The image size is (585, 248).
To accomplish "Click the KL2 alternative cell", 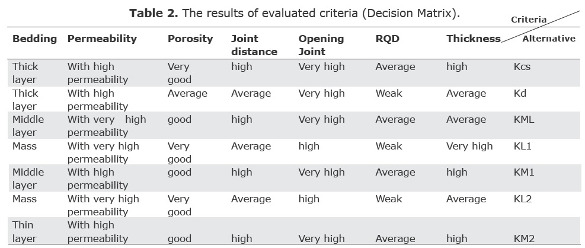I will pos(522,199).
